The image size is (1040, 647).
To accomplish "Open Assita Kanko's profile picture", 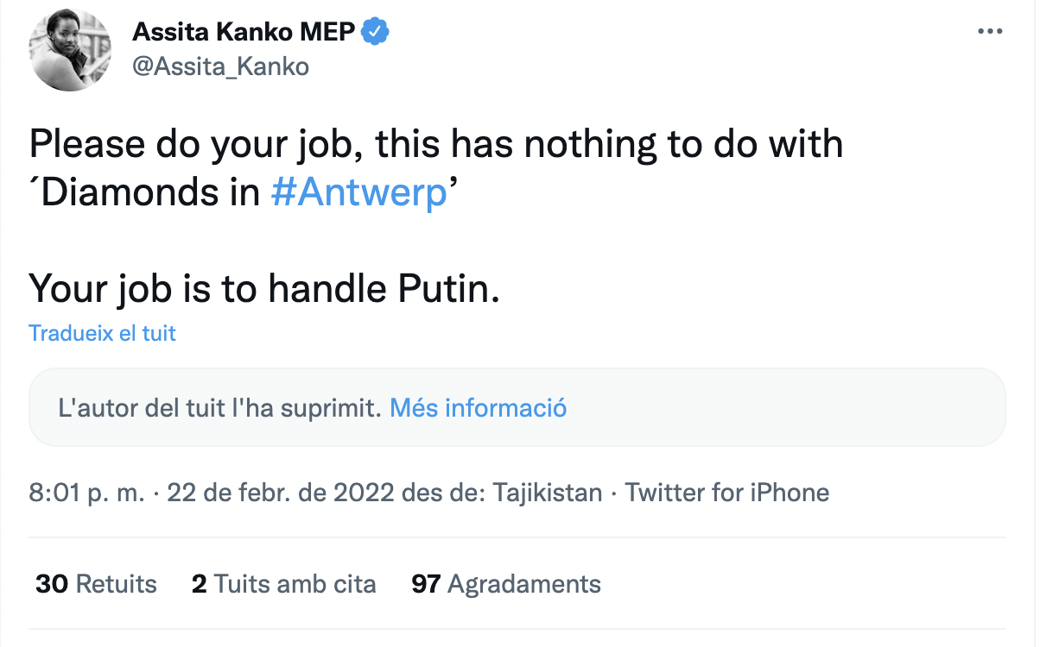I will tap(69, 51).
